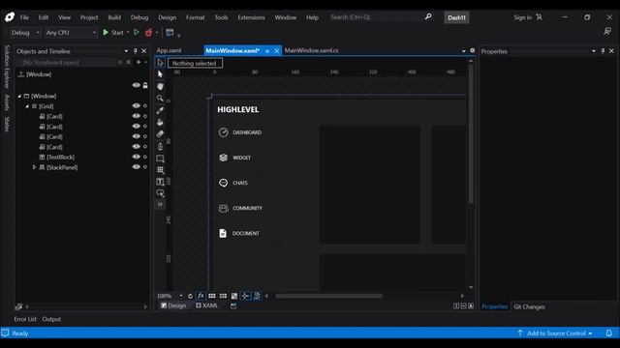
Task: Open the Any CPU platform dropdown
Action: [x=71, y=32]
